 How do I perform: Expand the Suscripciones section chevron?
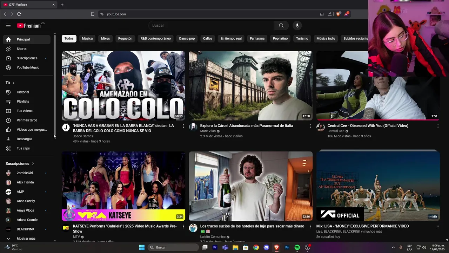[33, 164]
